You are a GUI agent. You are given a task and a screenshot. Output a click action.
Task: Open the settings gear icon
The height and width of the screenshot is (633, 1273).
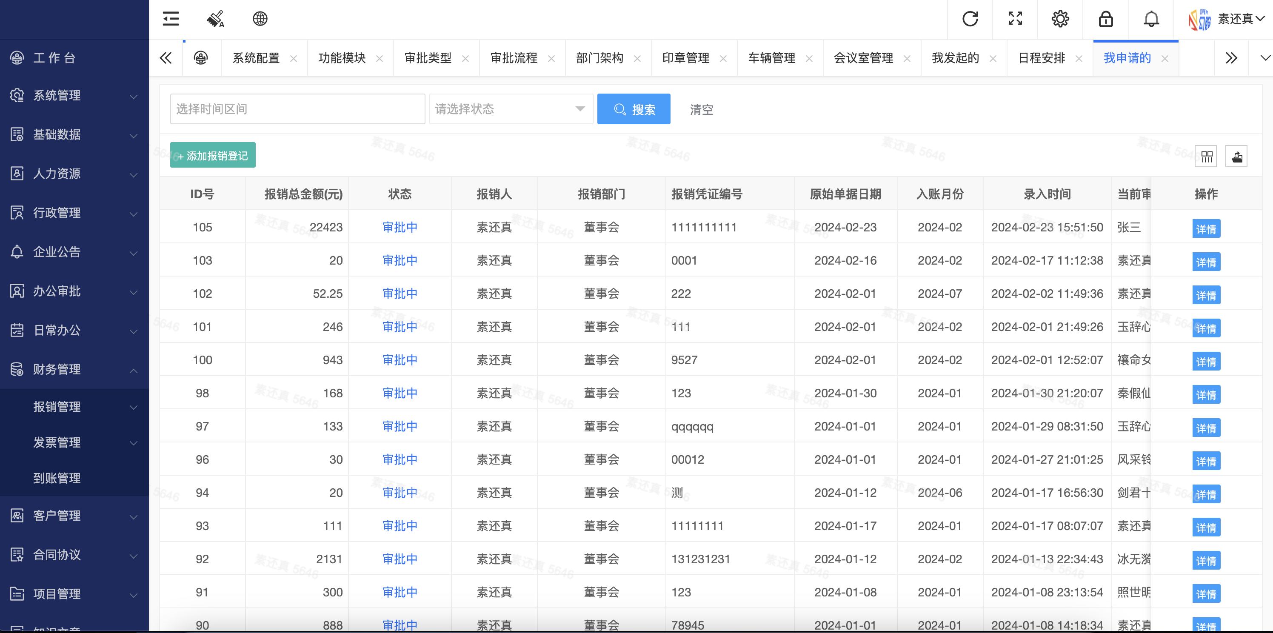1060,19
